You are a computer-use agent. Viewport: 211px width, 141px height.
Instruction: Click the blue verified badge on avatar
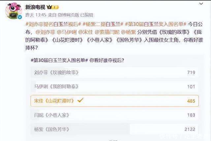pyautogui.click(x=20, y=17)
